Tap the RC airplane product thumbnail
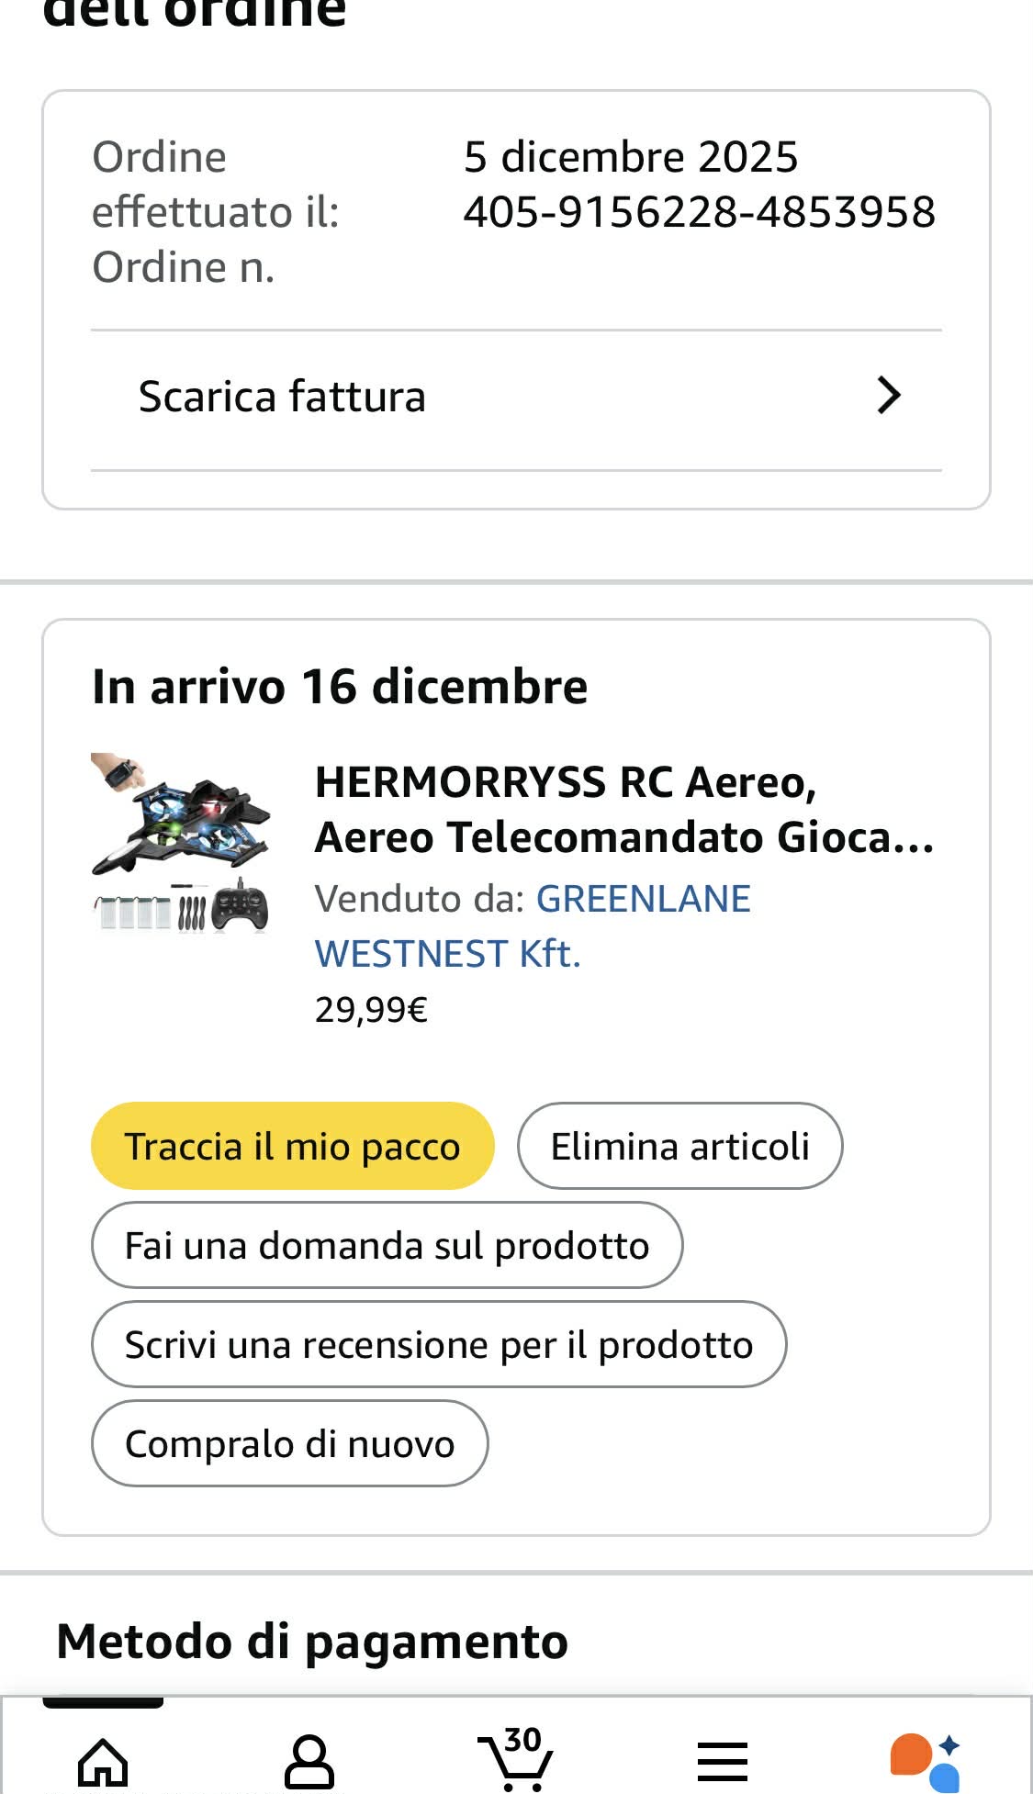The image size is (1033, 1794). coord(181,843)
